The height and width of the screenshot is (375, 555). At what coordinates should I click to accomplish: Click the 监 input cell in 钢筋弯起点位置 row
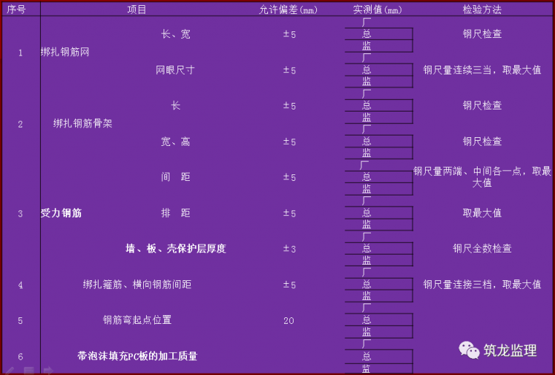[x=378, y=332]
